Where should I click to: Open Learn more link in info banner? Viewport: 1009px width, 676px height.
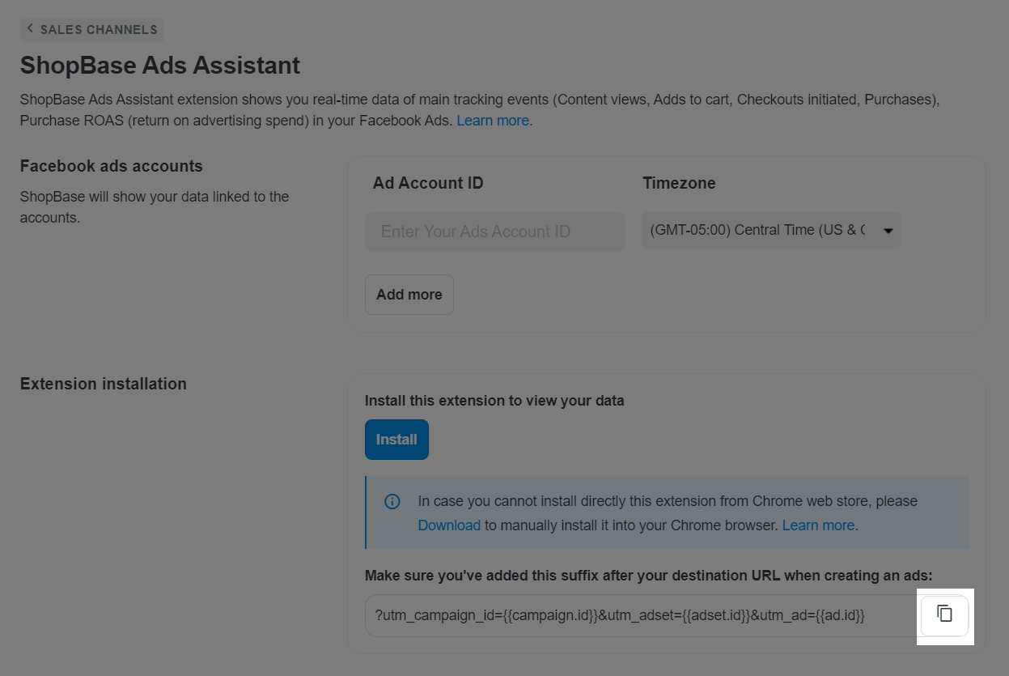click(x=820, y=525)
